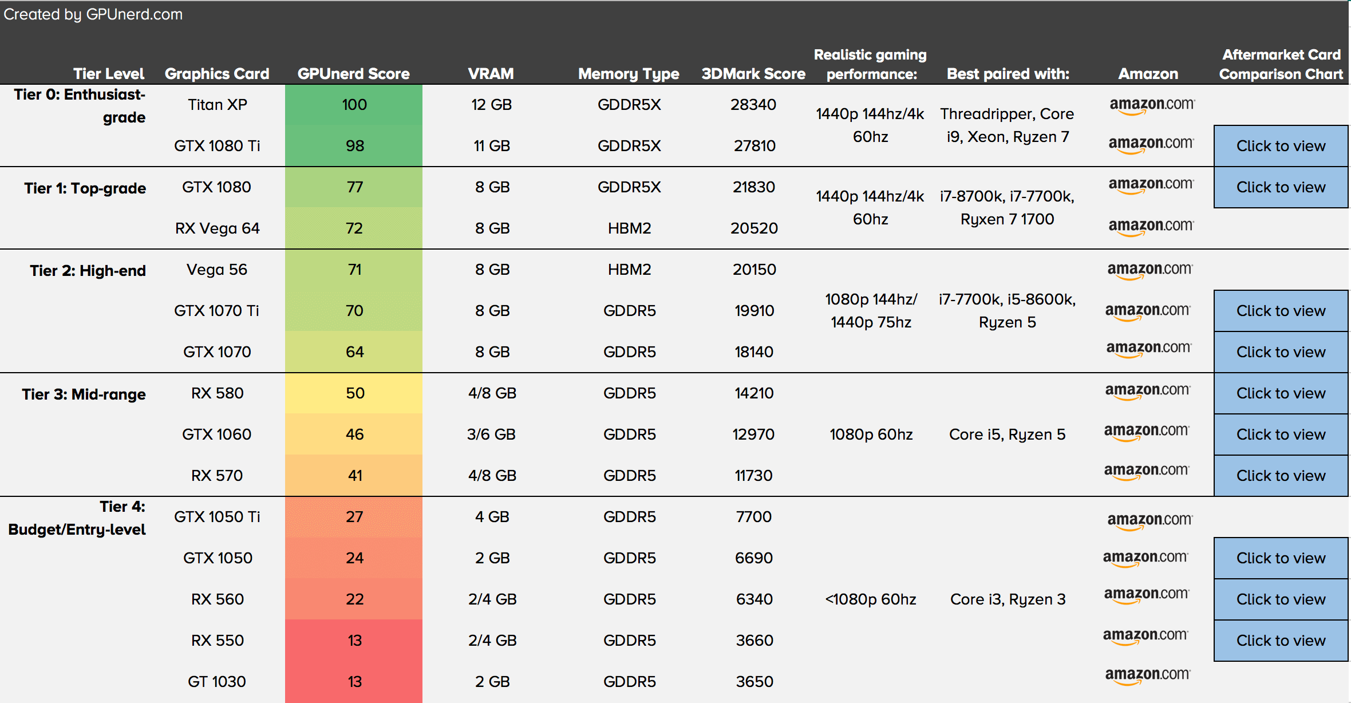This screenshot has width=1351, height=703.
Task: Click the Amazon logo for Vega 56
Action: click(1149, 270)
